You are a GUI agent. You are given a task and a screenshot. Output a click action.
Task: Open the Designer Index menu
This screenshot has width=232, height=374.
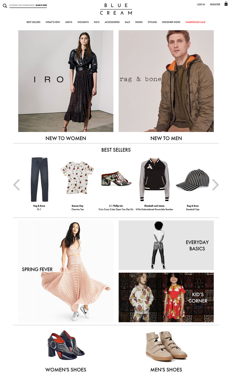(171, 22)
